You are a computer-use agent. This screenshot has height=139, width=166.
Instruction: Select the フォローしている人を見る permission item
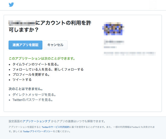(x=48, y=69)
